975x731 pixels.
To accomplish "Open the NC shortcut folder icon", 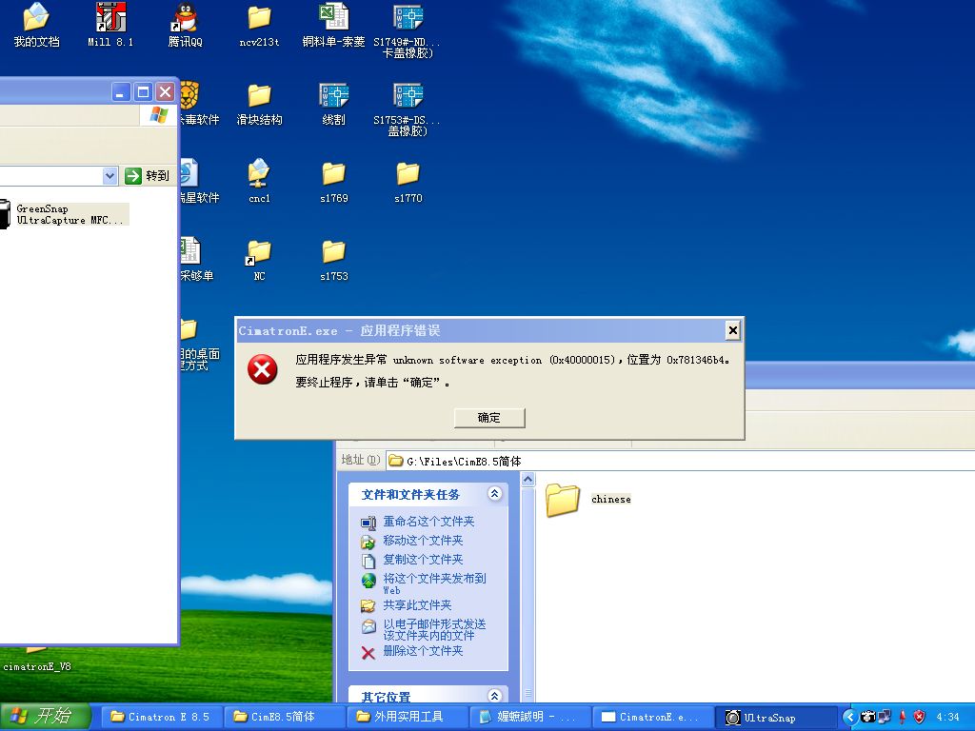I will coord(259,260).
